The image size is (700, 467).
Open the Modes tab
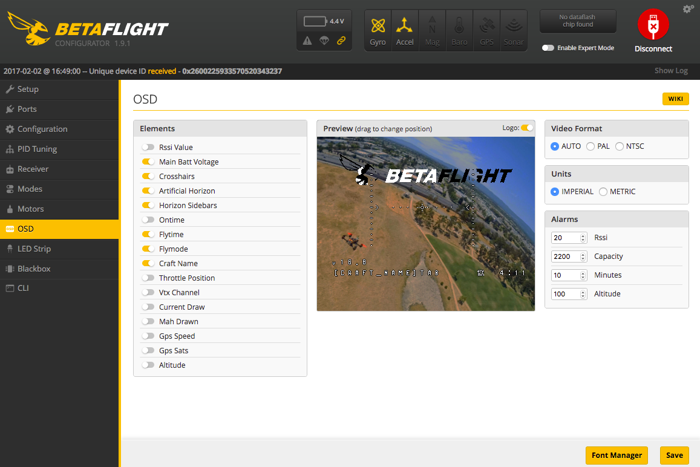59,189
